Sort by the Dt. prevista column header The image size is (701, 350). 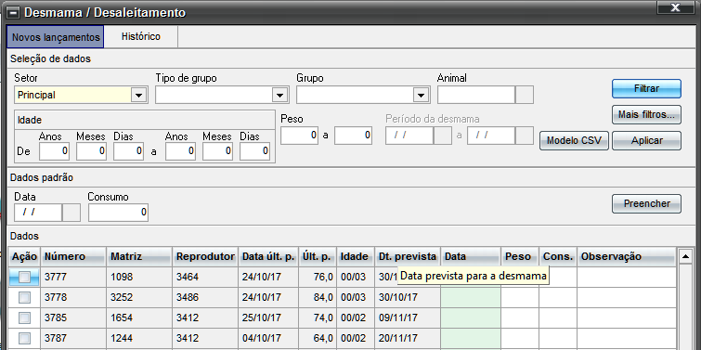(x=408, y=256)
